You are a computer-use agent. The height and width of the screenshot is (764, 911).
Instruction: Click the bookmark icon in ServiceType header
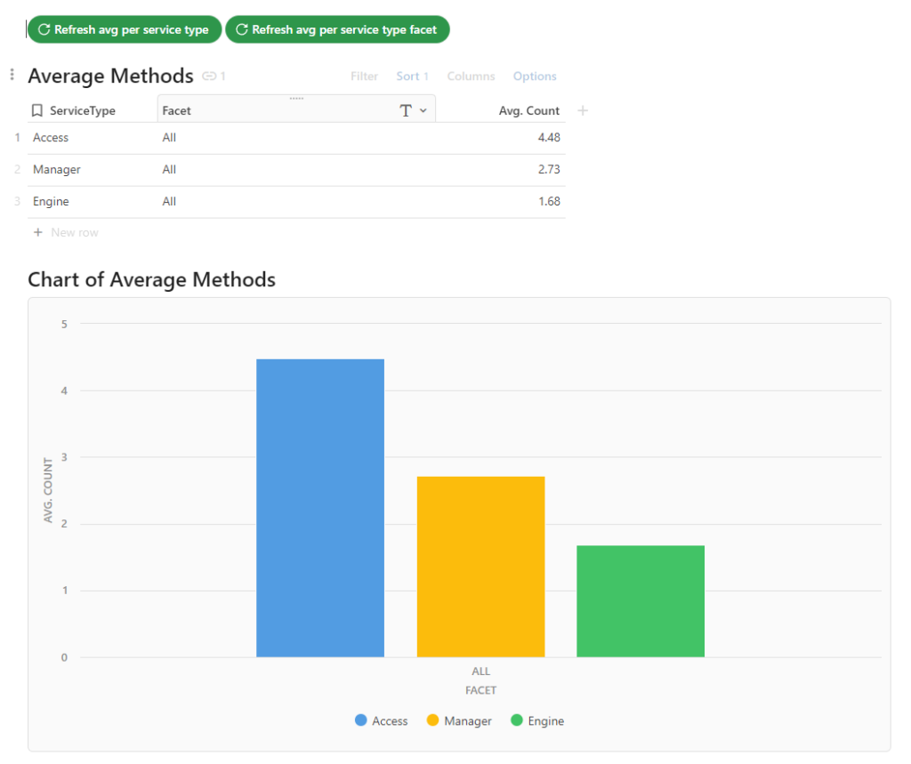click(37, 111)
